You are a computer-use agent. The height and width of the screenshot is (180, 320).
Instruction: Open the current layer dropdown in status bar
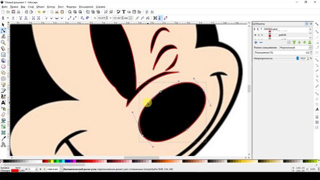pyautogui.click(x=61, y=169)
